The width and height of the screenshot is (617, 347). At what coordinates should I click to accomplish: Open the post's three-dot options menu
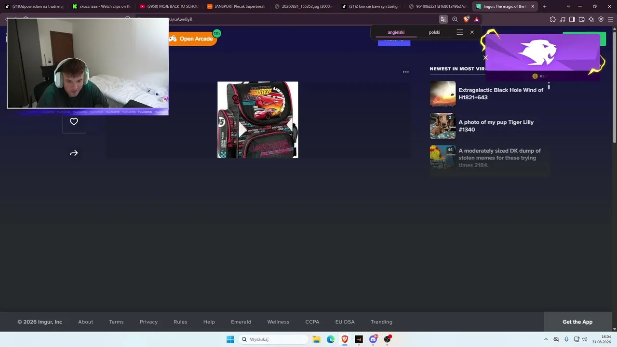point(406,72)
